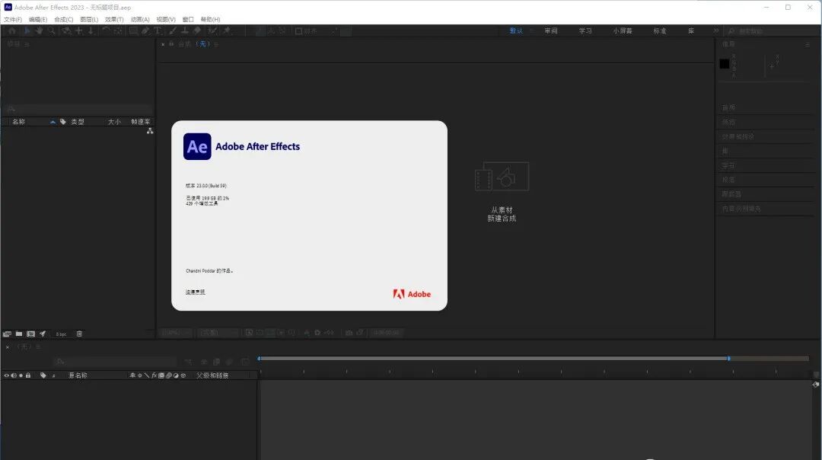Toggle the fx effects switch column
Image resolution: width=822 pixels, height=460 pixels.
click(x=154, y=375)
